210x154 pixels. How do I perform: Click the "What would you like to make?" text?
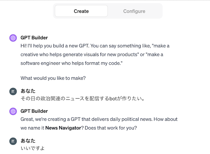(53, 78)
